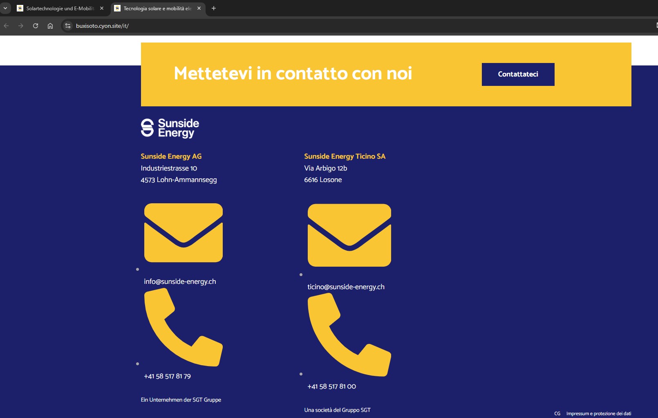The height and width of the screenshot is (418, 658).
Task: Expand the tab search dropdown arrow
Action: point(5,8)
